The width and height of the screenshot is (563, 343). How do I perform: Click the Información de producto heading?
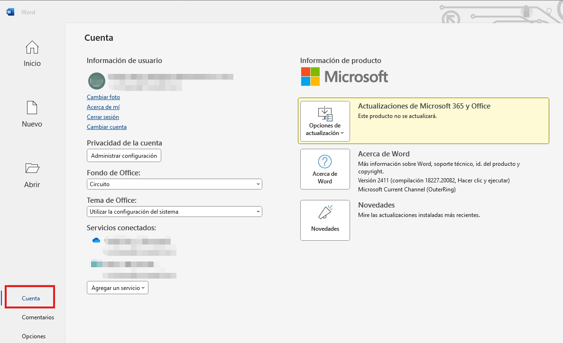[341, 61]
